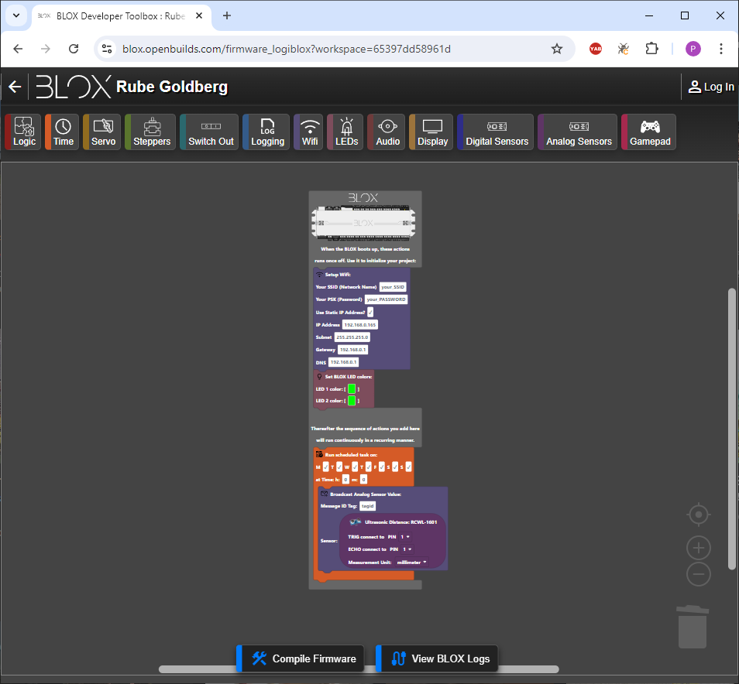Screen dimensions: 739x684
Task: Pick the LED 1 color swatch
Action: 352,388
